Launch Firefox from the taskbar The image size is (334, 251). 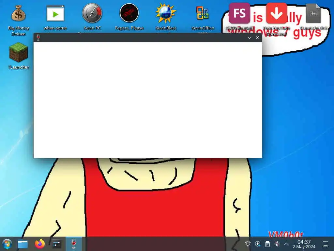point(40,244)
